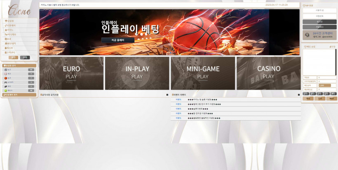Click the bet slip scrollbar
338x170 pixels.
pos(336,62)
